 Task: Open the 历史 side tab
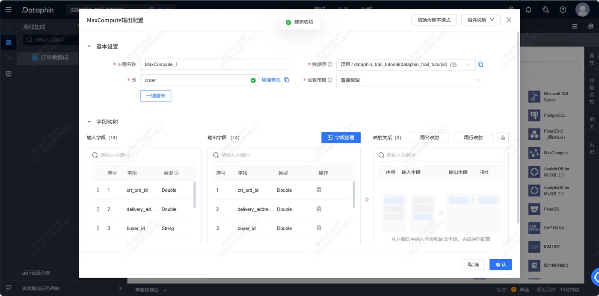[592, 148]
